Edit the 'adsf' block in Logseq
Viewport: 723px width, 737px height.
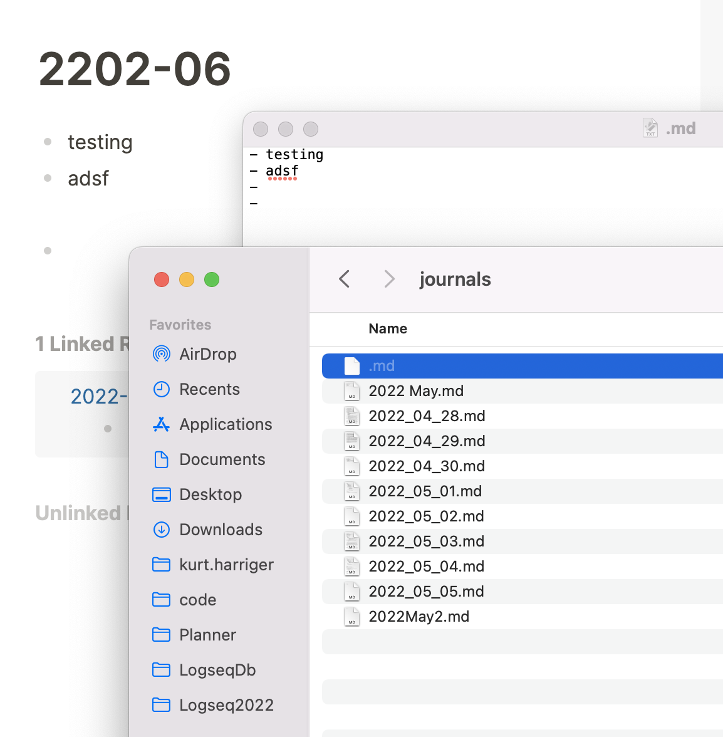88,178
